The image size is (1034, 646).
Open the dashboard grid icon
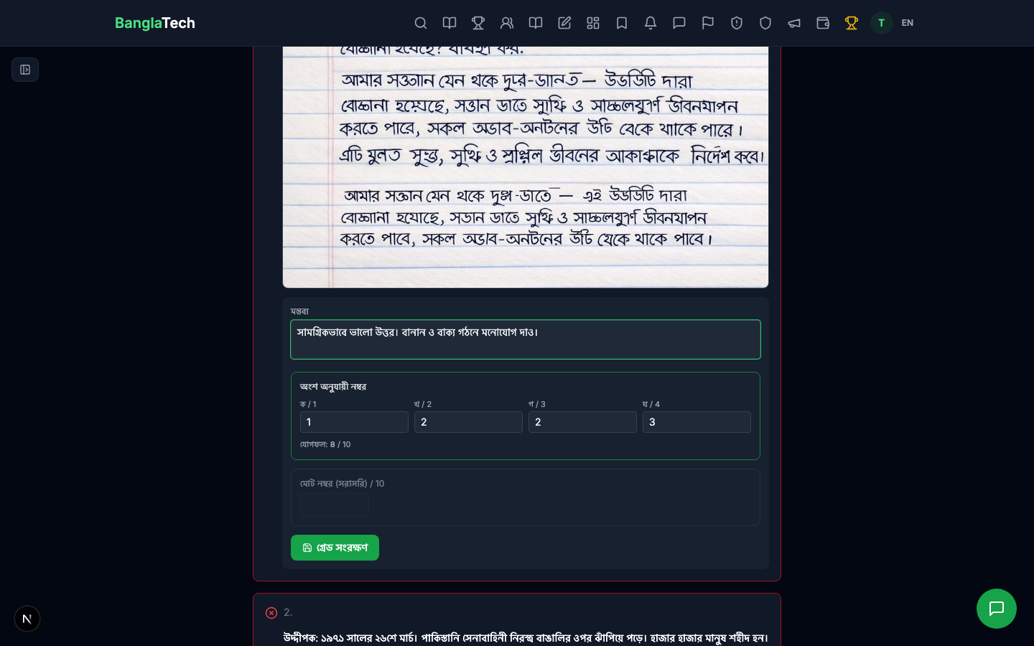tap(593, 23)
